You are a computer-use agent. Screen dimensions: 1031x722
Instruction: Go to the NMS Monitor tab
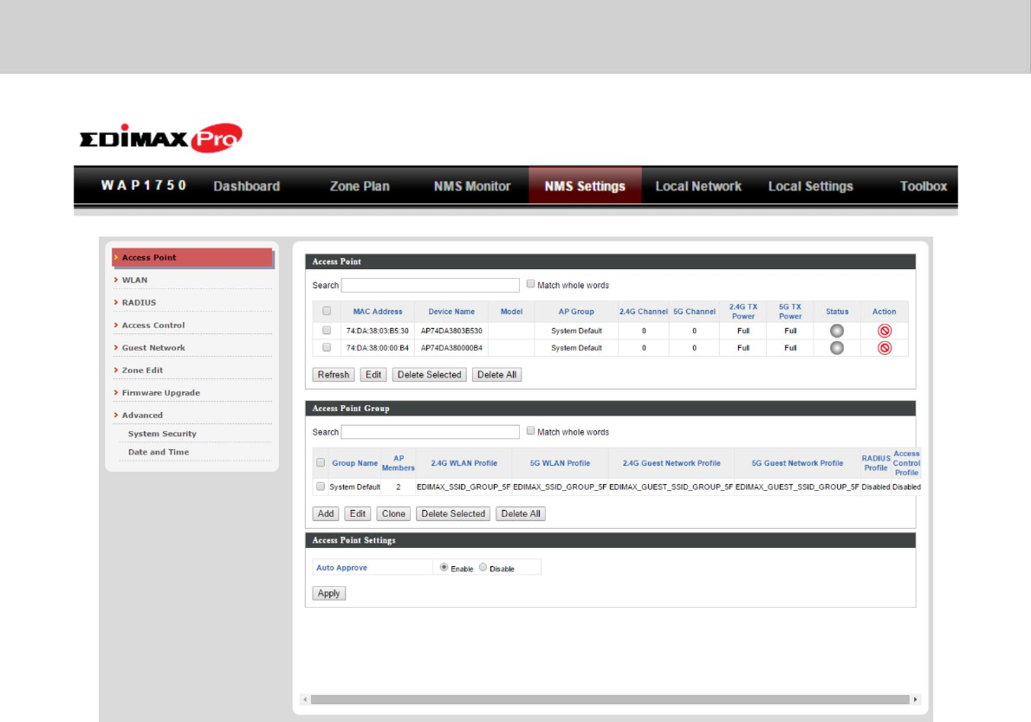point(472,186)
